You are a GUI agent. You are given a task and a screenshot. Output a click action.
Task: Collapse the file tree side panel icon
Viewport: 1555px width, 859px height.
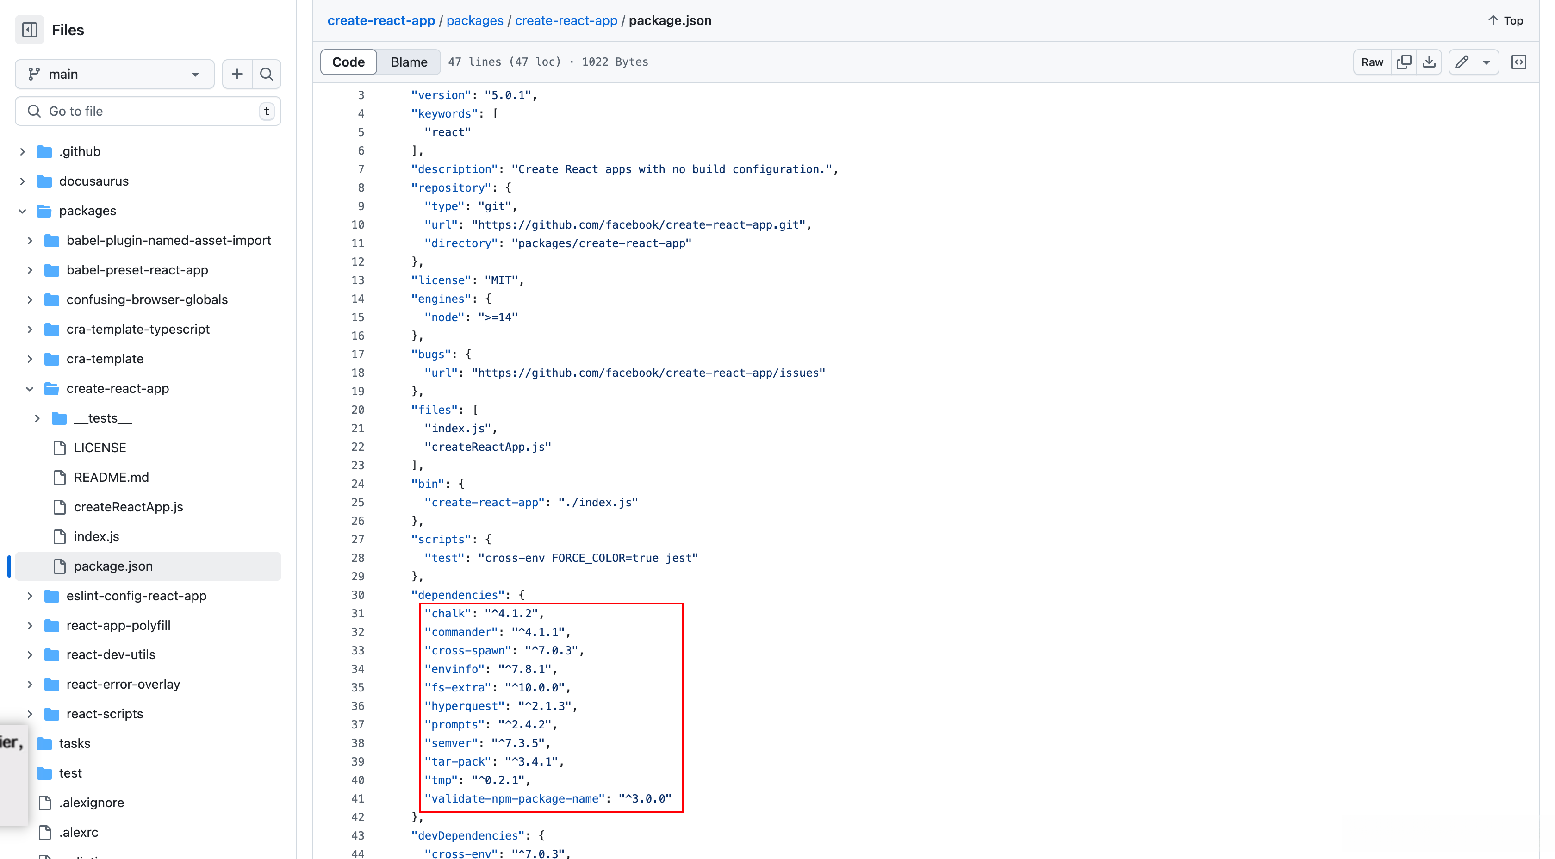(30, 30)
